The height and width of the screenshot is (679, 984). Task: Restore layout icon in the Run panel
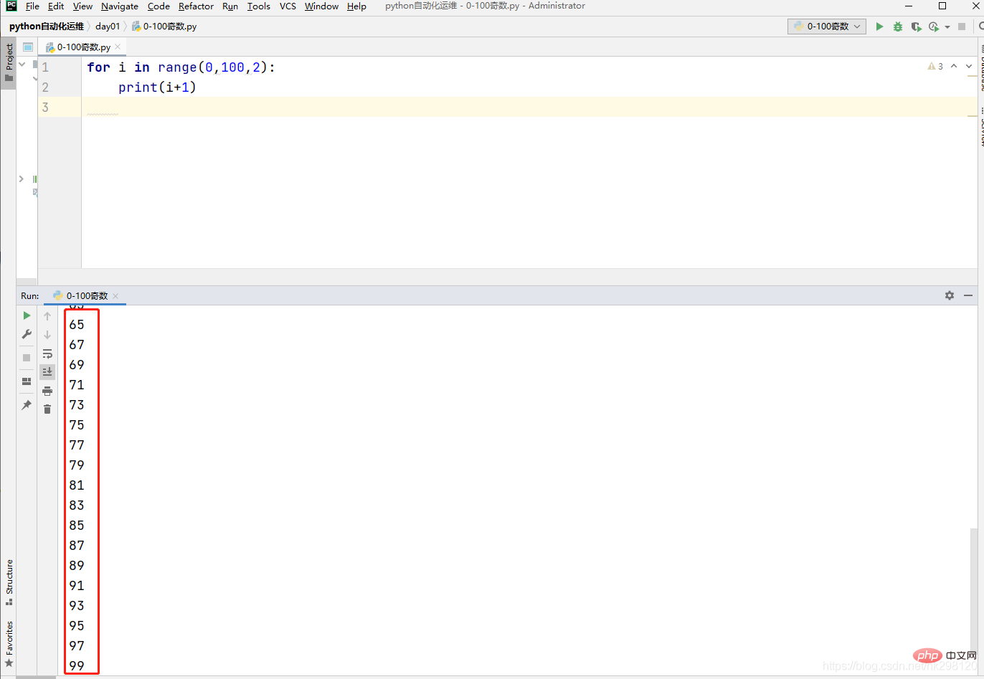27,381
